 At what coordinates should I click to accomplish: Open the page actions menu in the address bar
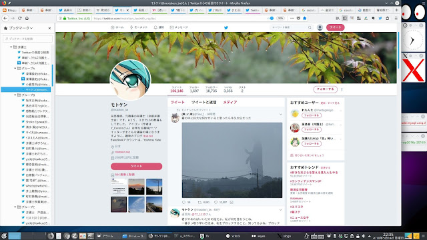point(292,18)
